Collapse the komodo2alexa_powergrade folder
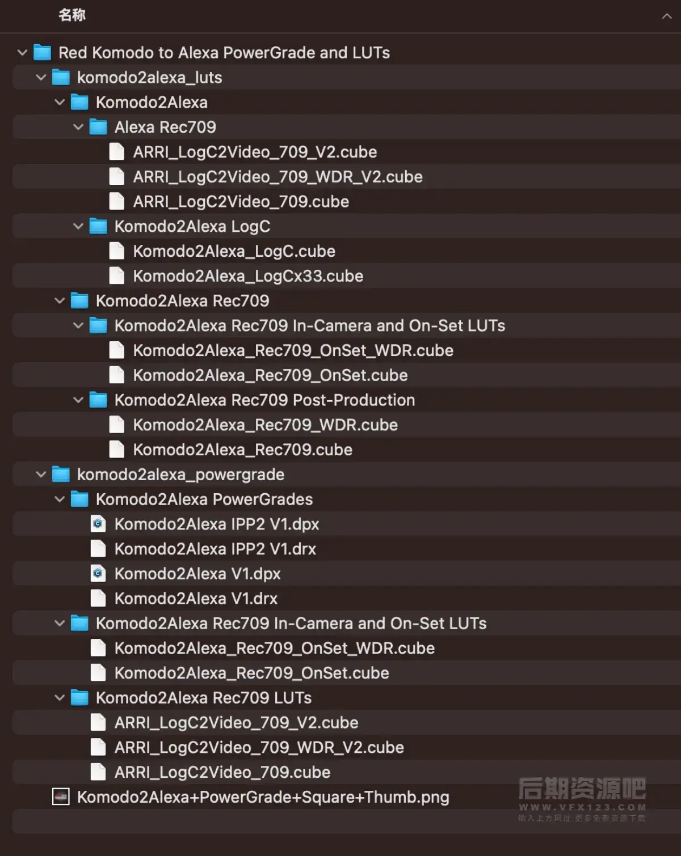Viewport: 681px width, 856px height. 41,474
